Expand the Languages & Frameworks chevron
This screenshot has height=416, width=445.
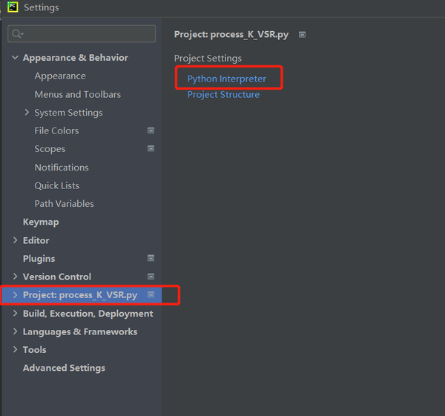(x=16, y=331)
